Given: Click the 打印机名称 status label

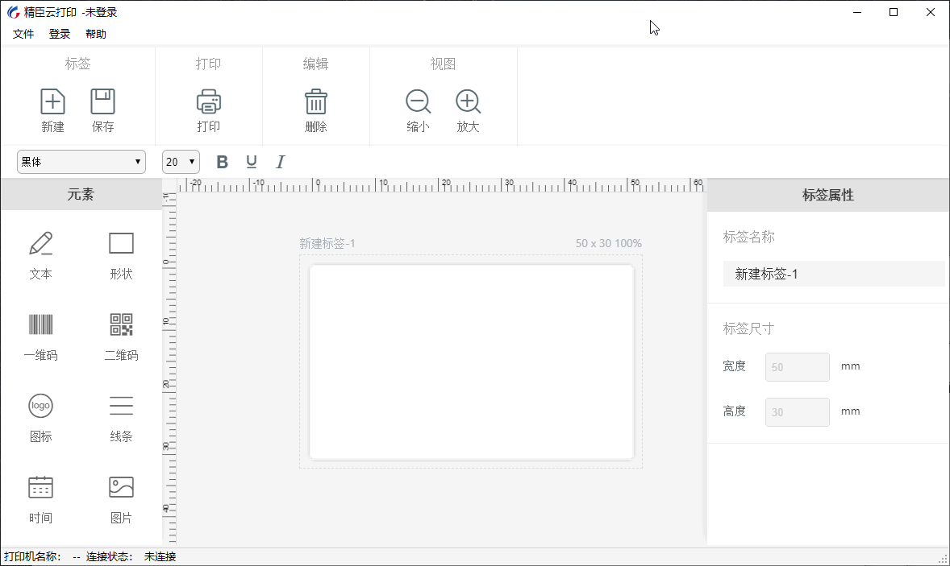Looking at the screenshot, I should (x=32, y=556).
